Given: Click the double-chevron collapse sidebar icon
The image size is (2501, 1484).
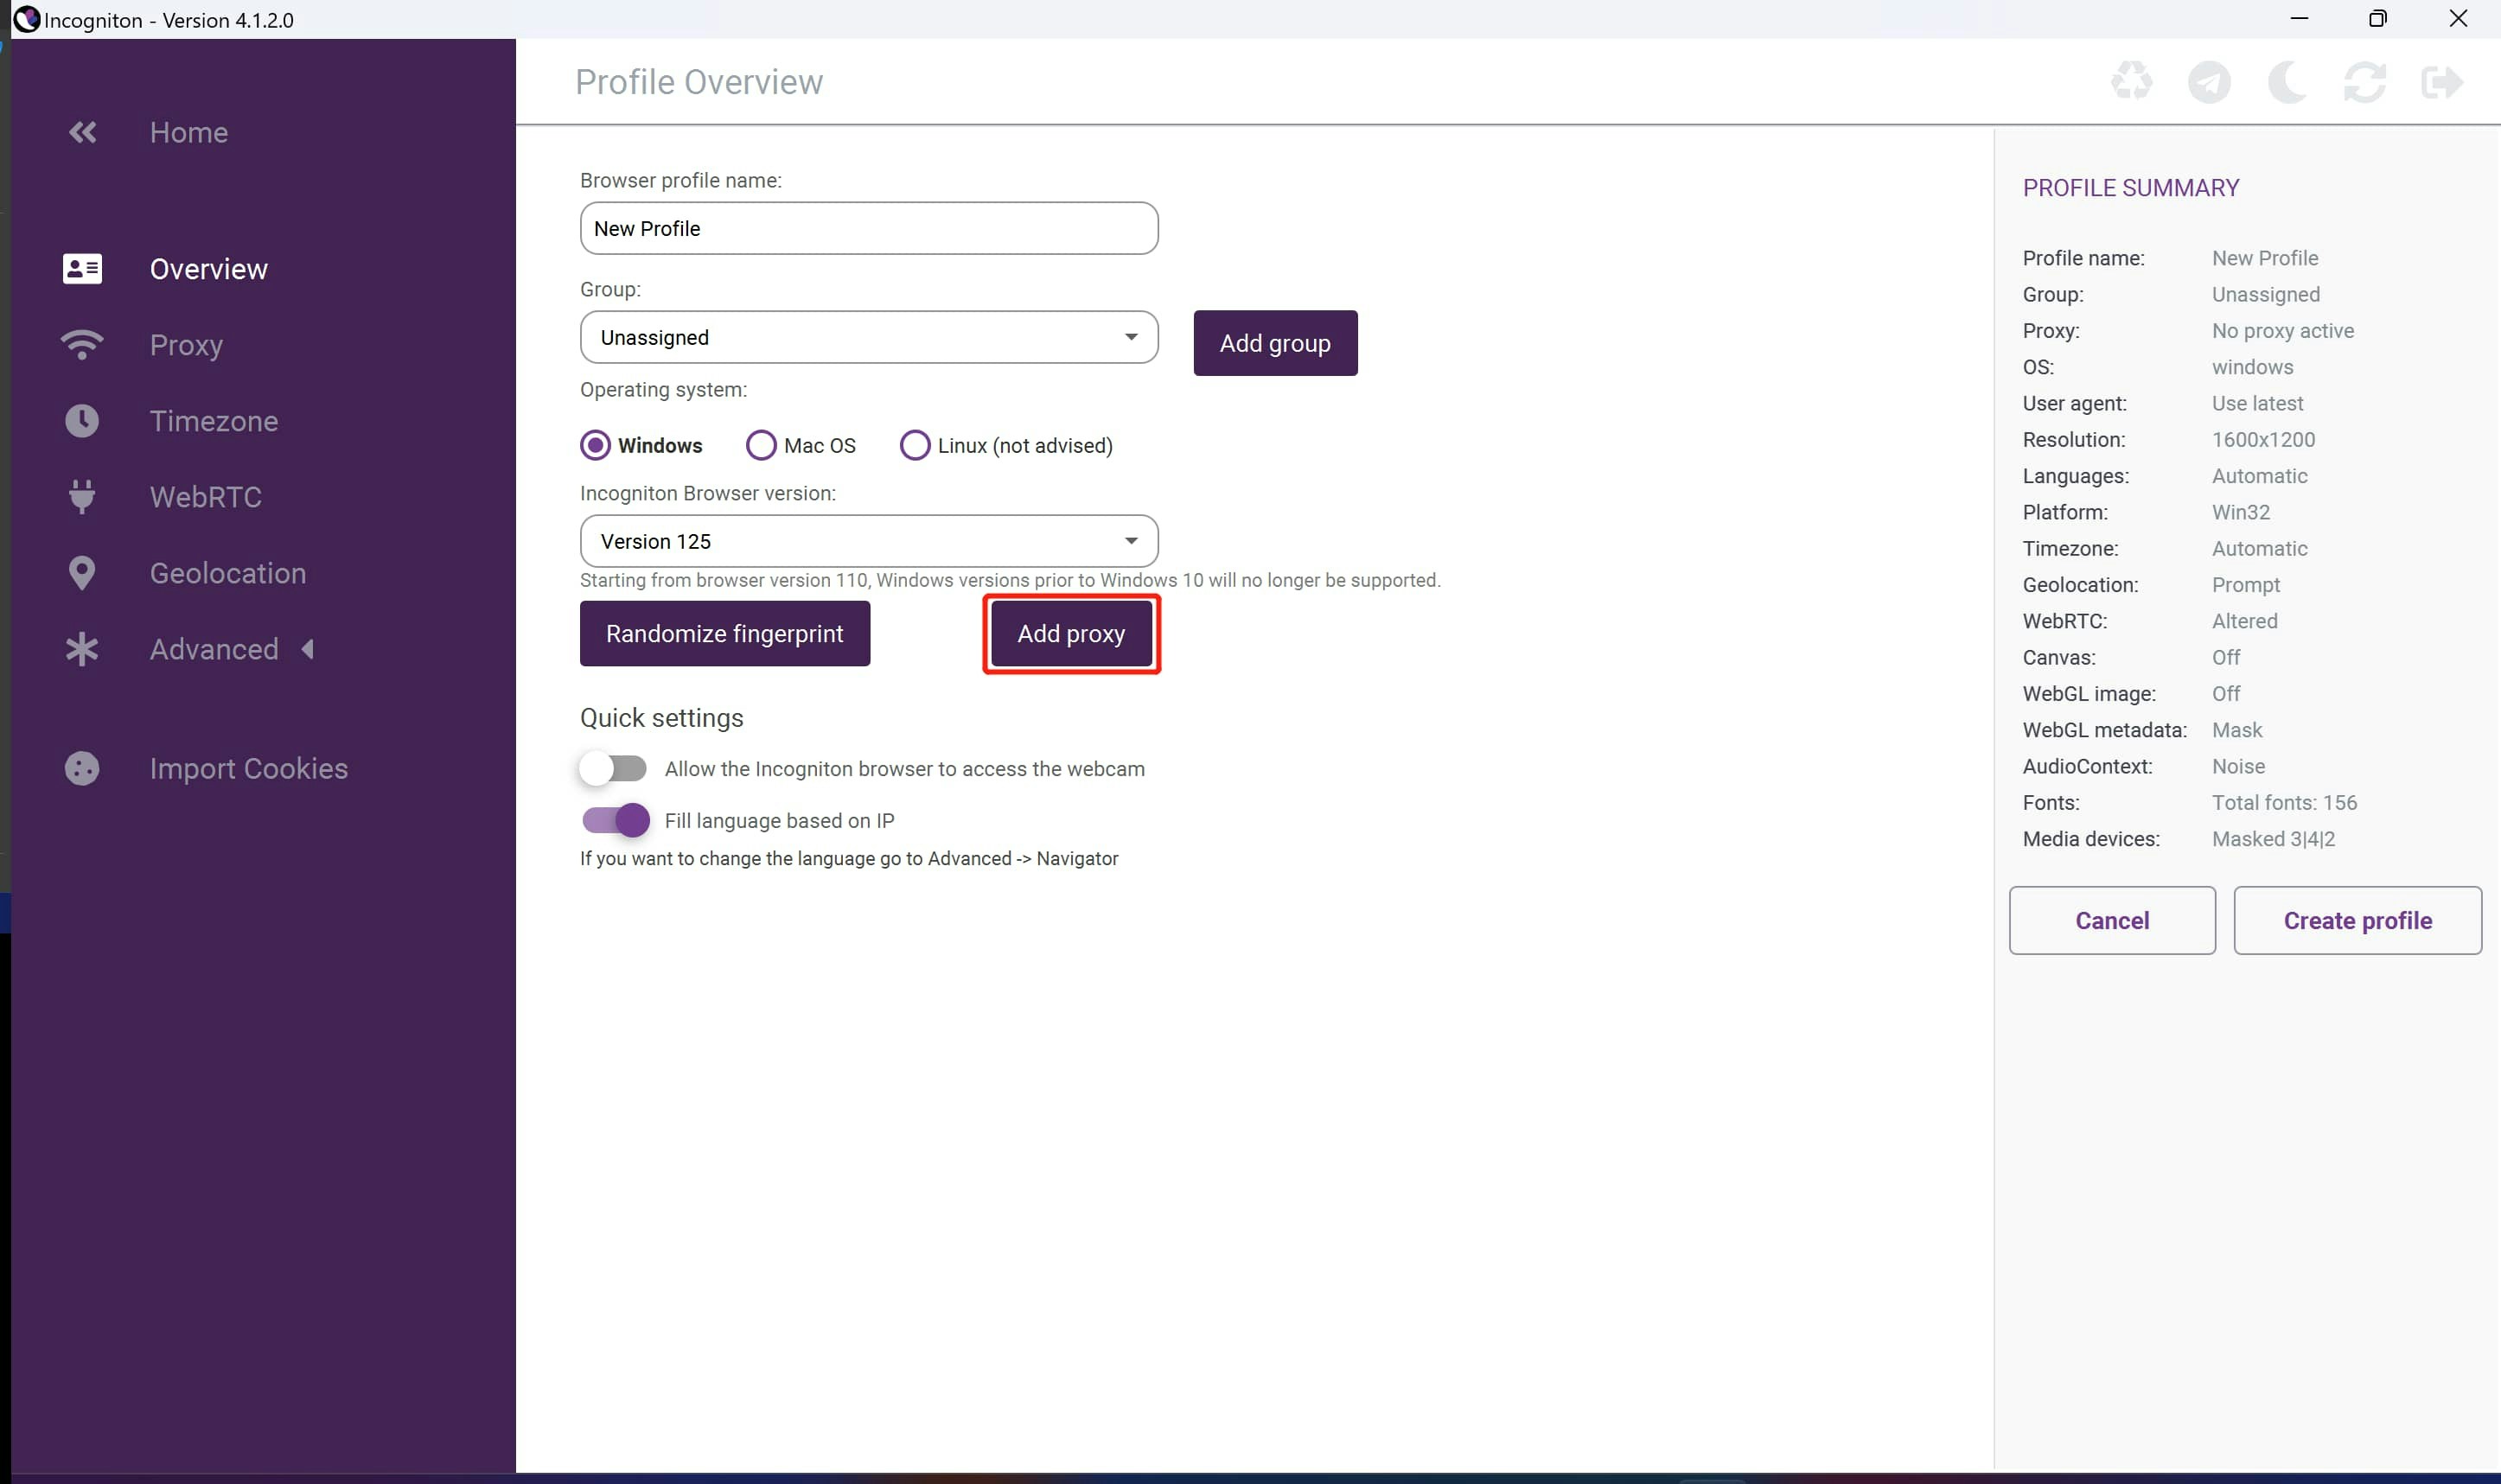Looking at the screenshot, I should click(x=82, y=132).
